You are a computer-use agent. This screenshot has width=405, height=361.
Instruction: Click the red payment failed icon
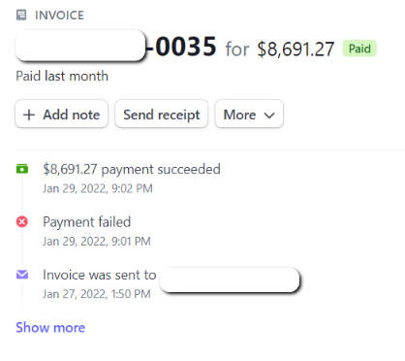tap(22, 221)
